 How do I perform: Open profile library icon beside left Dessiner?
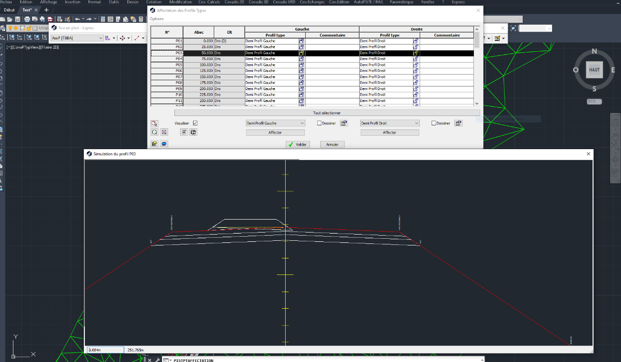(344, 123)
